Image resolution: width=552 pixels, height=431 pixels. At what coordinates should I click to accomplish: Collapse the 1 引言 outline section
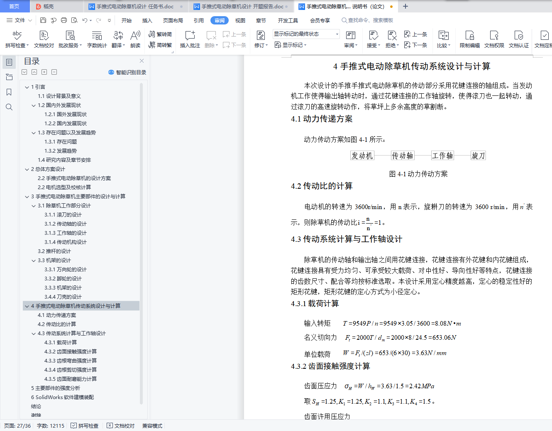point(27,87)
